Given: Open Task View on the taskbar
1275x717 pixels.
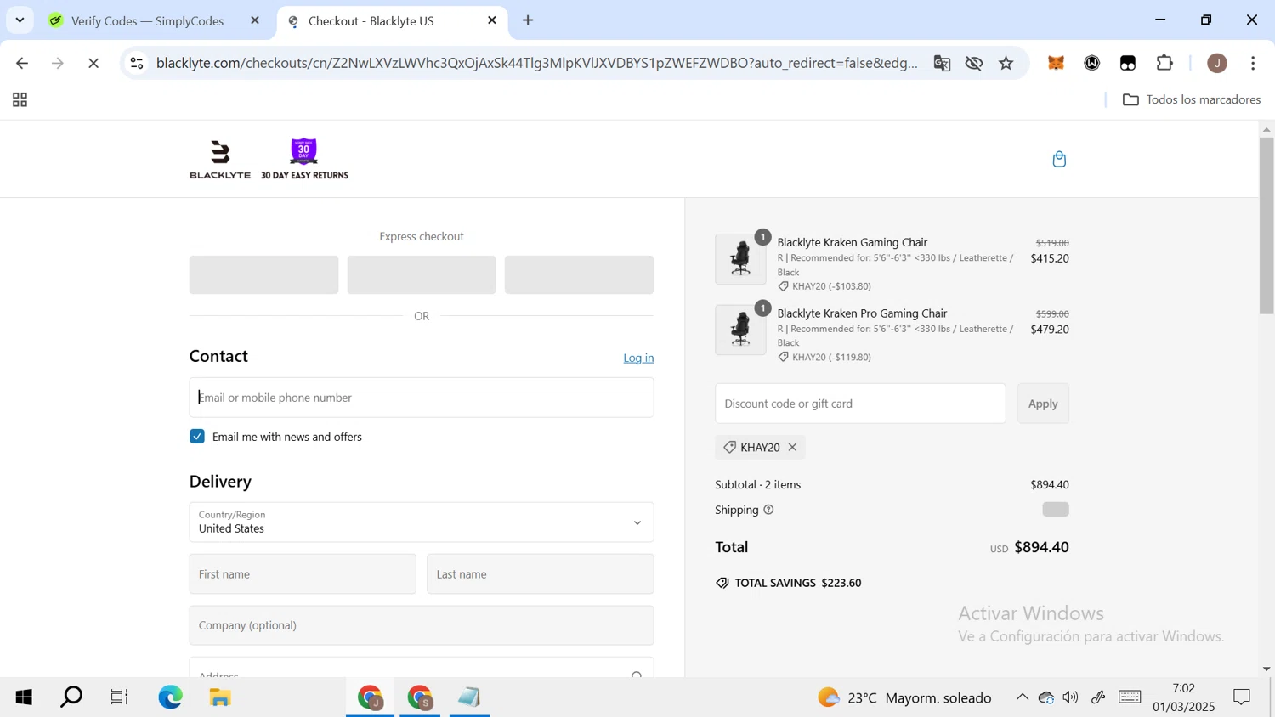Looking at the screenshot, I should (119, 697).
